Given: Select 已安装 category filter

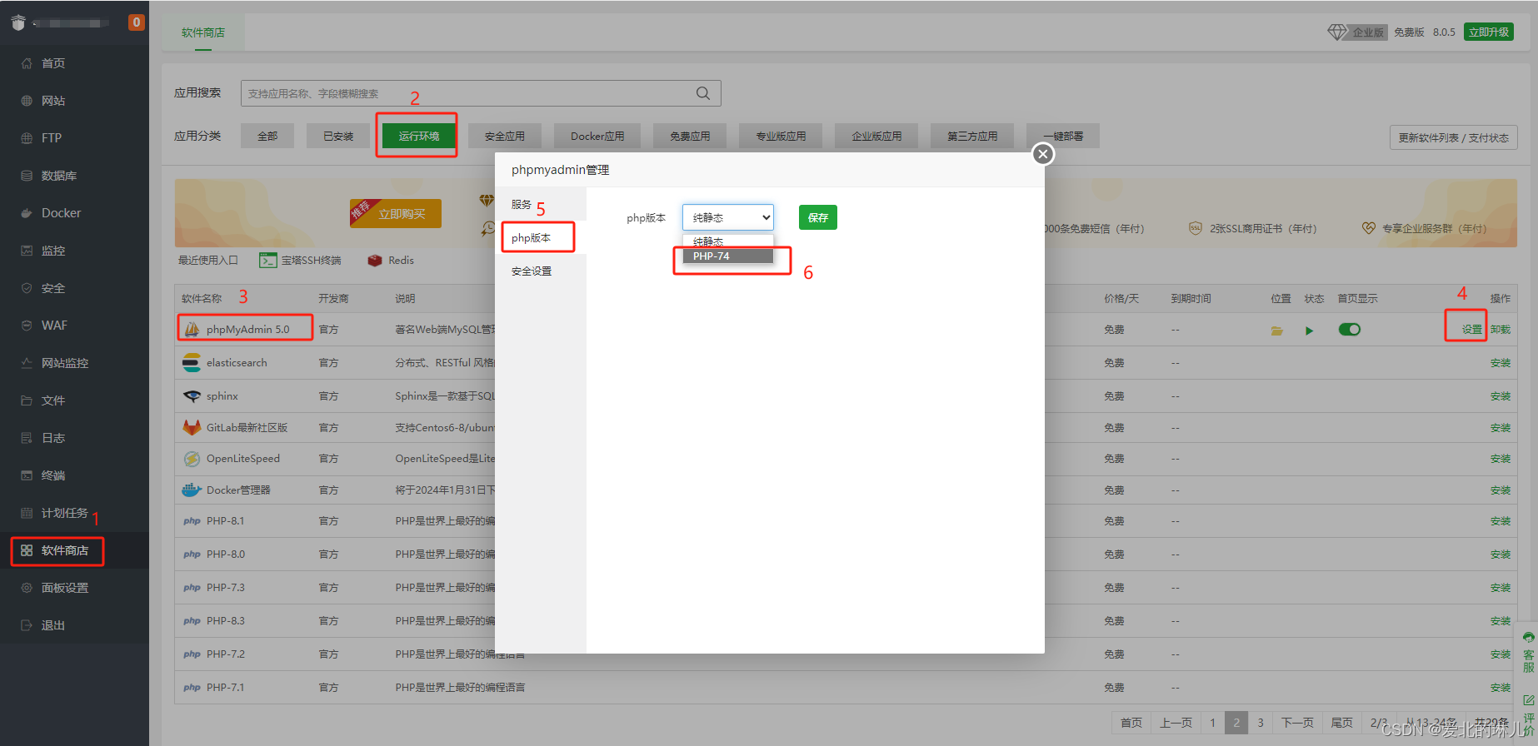Looking at the screenshot, I should 338,136.
